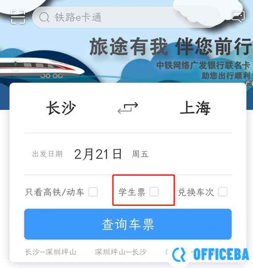Tap the scan QR code icon
Viewport: 253px width, 268px height.
18,17
